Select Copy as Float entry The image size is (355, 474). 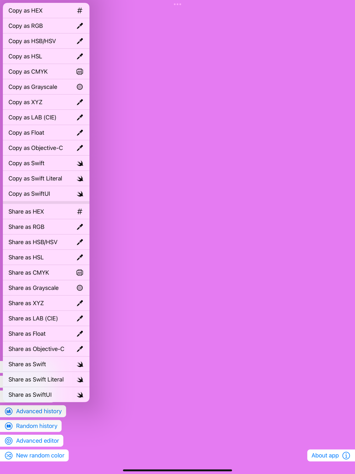coord(46,133)
